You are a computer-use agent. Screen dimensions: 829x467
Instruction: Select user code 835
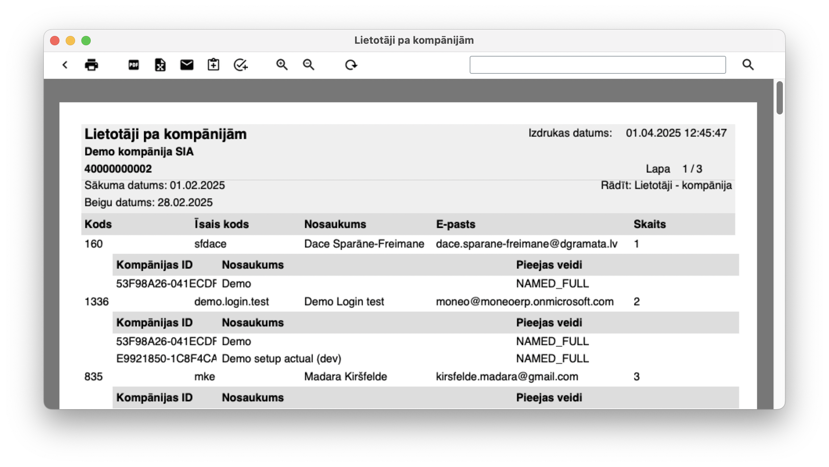click(93, 377)
